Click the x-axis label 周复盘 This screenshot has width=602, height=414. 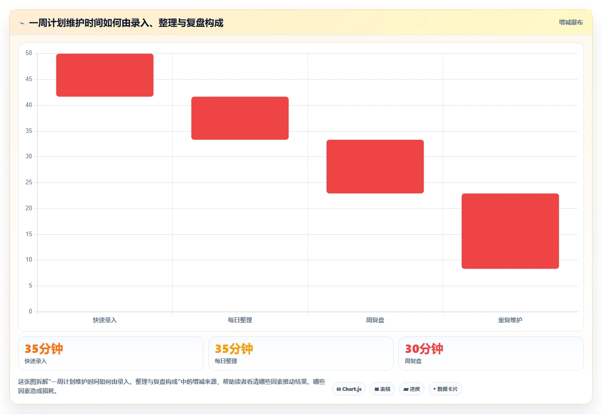click(375, 320)
